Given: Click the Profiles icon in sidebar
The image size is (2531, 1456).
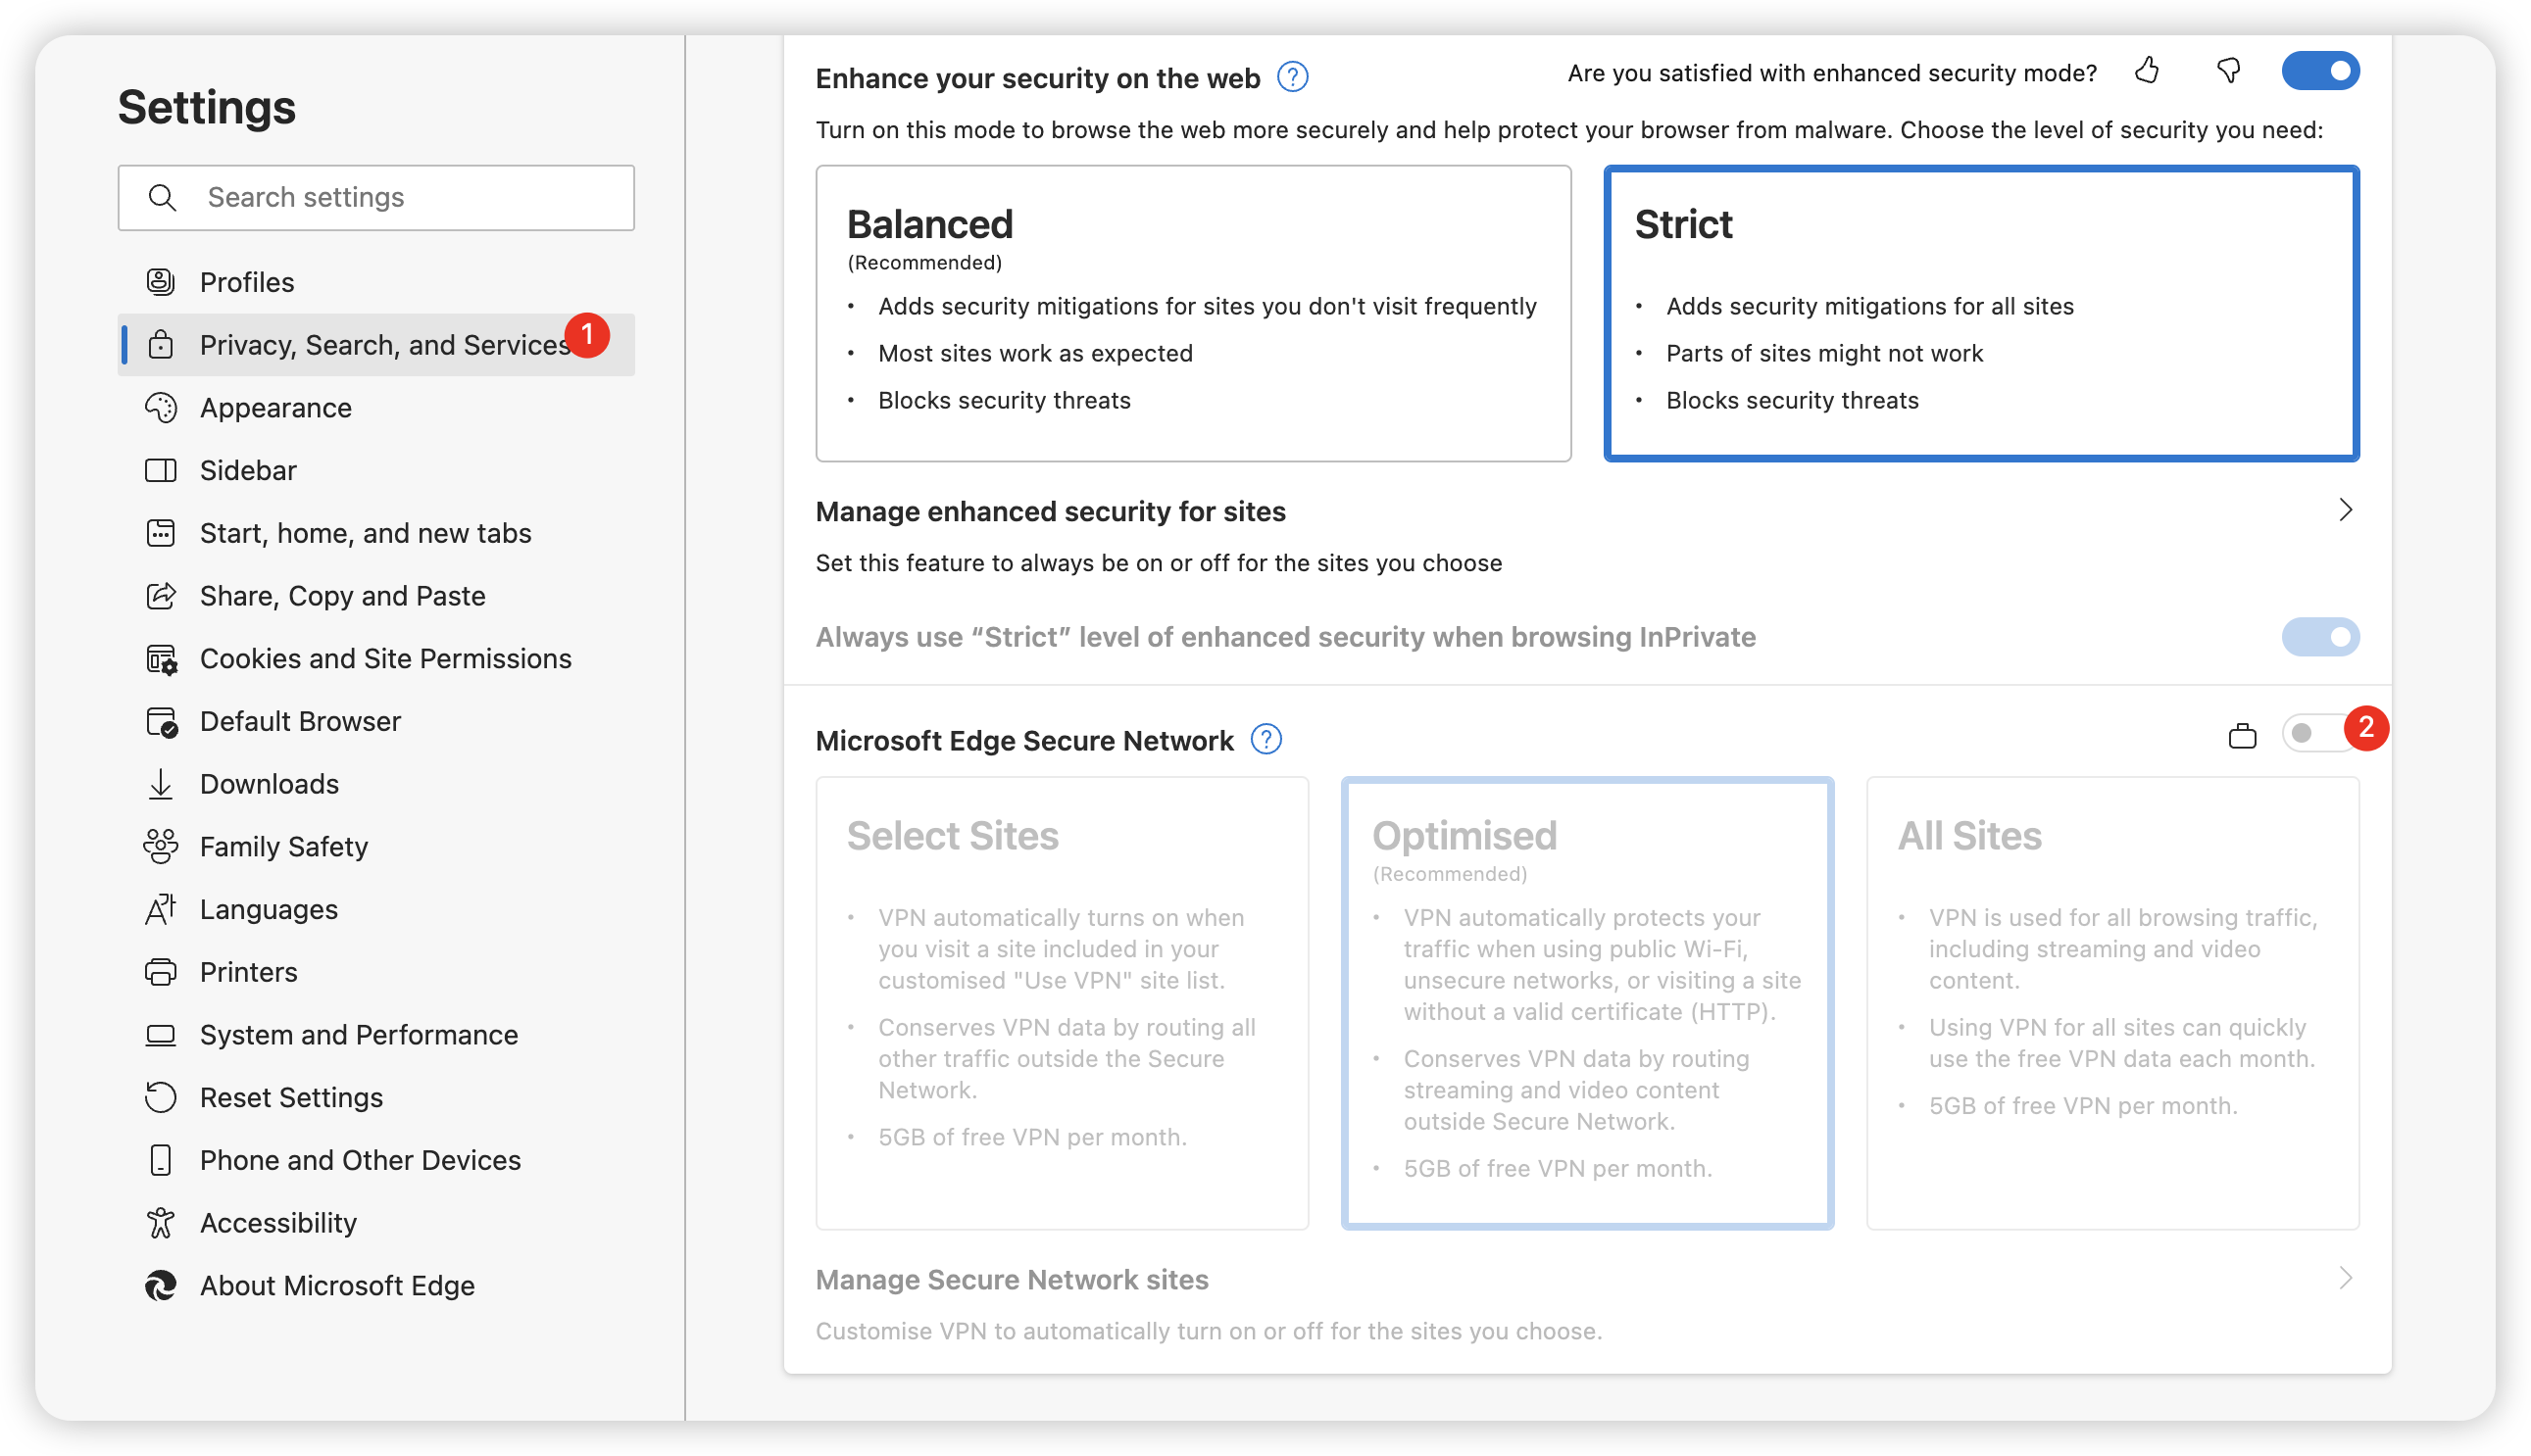Looking at the screenshot, I should coord(160,282).
